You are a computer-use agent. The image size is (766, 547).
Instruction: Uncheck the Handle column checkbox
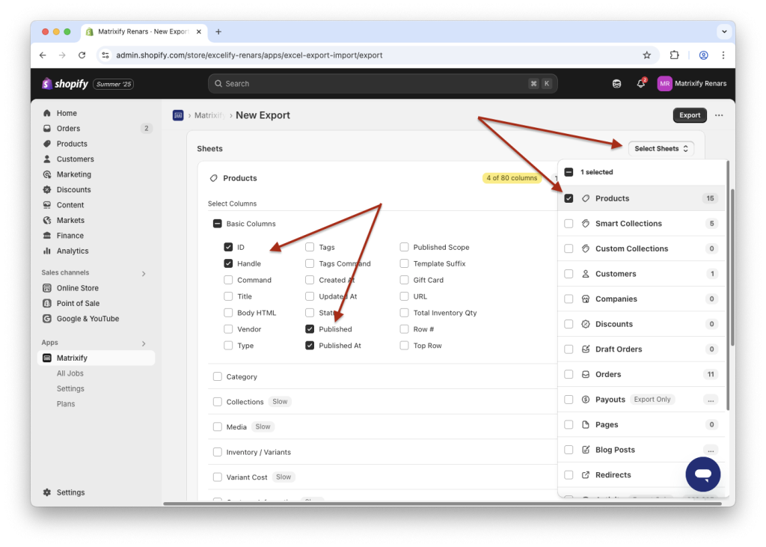[x=229, y=263]
